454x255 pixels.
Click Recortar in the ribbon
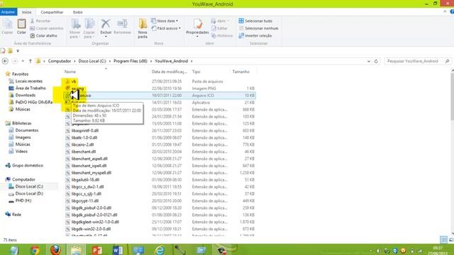coord(40,21)
